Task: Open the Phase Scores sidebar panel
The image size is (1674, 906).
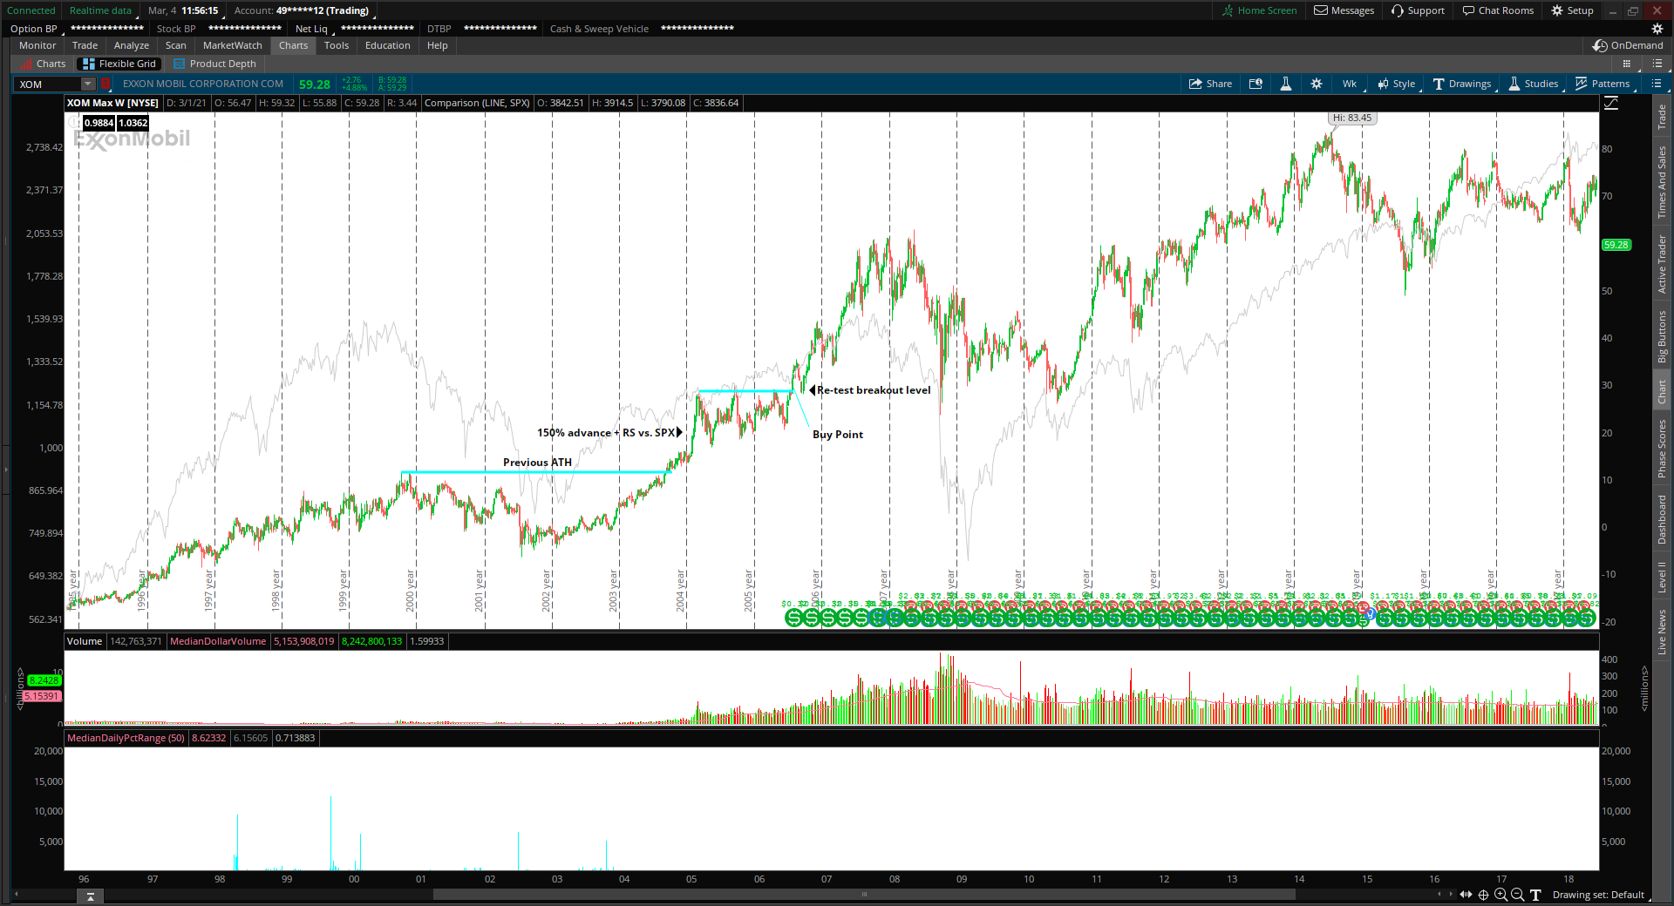Action: [1662, 449]
